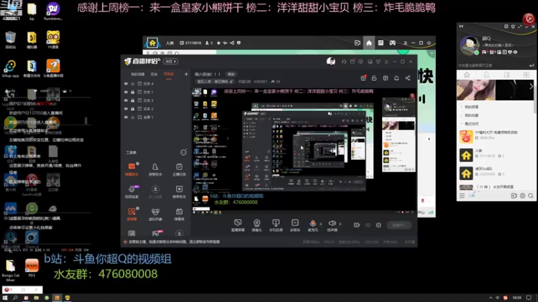The width and height of the screenshot is (538, 302).
Task: Click the 修改 button next to stream title
Action: [x=231, y=74]
